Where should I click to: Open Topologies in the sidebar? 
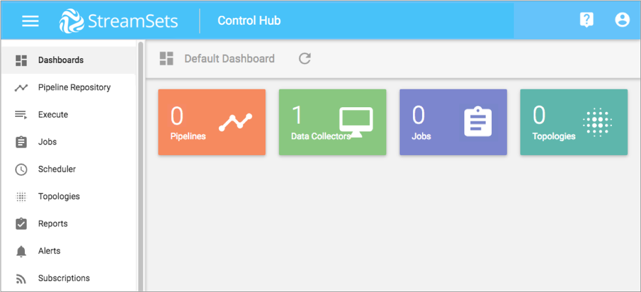(x=59, y=197)
